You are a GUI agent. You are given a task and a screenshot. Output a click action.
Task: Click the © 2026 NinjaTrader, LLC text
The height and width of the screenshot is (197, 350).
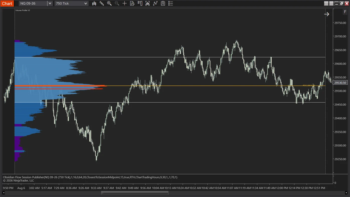(x=18, y=180)
